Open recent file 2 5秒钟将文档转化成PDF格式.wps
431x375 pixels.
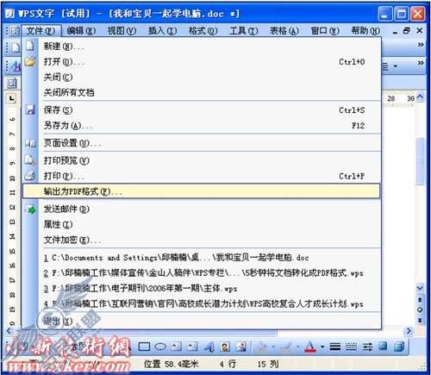coord(202,273)
